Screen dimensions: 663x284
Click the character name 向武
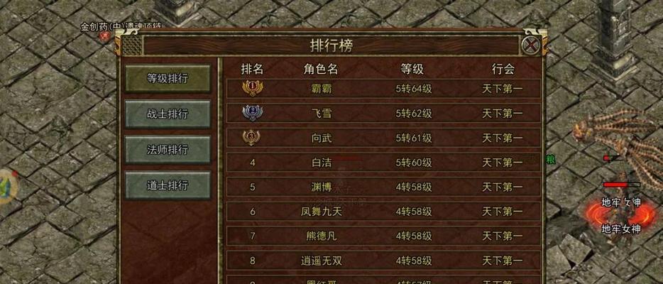coord(322,138)
